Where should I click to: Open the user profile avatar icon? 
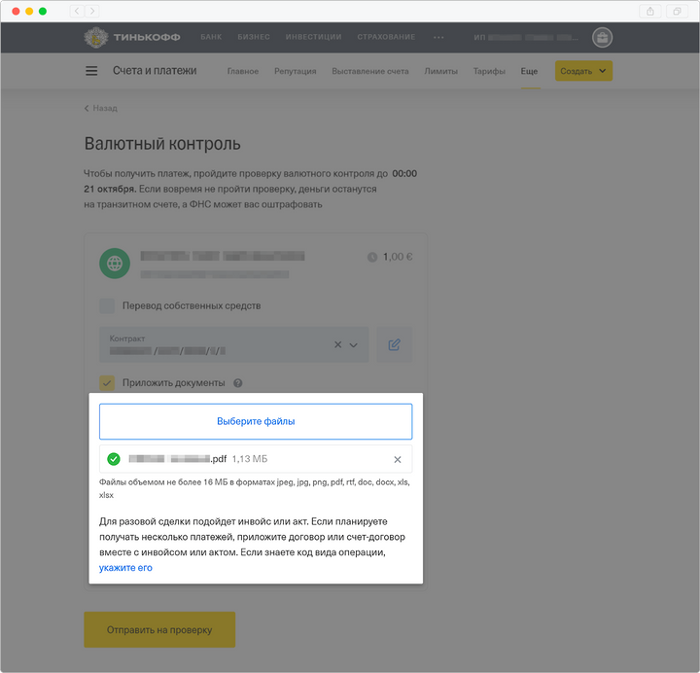pos(602,38)
